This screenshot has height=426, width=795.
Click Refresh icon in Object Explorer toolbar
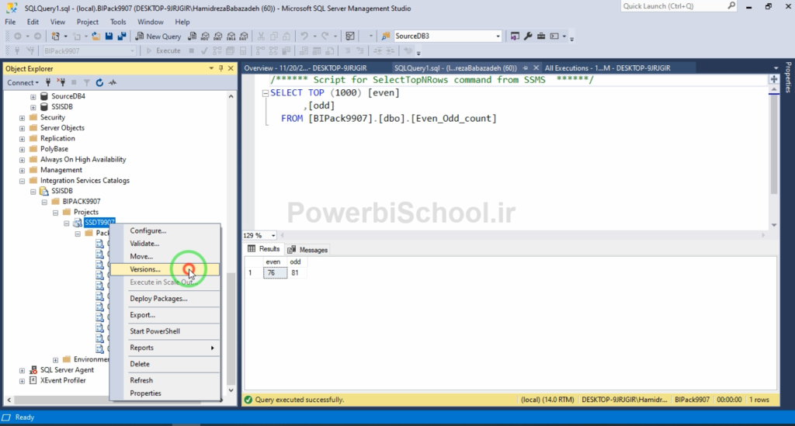99,82
